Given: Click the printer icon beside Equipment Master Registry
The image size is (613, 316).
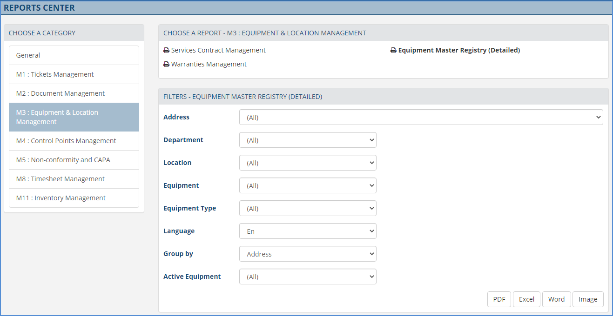Looking at the screenshot, I should (393, 50).
